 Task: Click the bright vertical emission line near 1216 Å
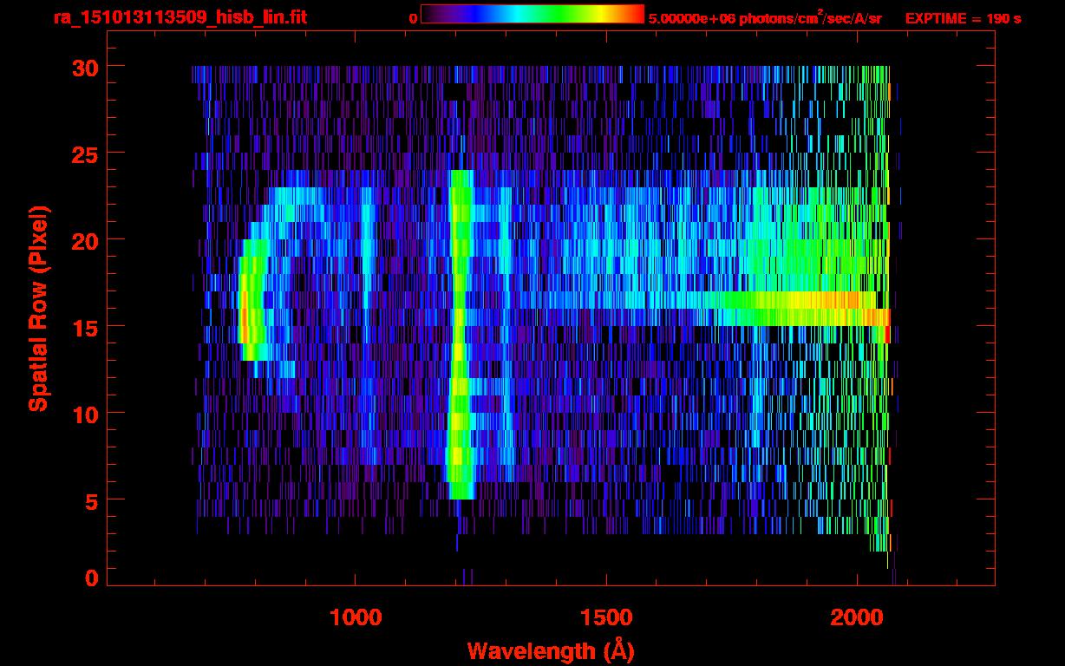point(461,334)
